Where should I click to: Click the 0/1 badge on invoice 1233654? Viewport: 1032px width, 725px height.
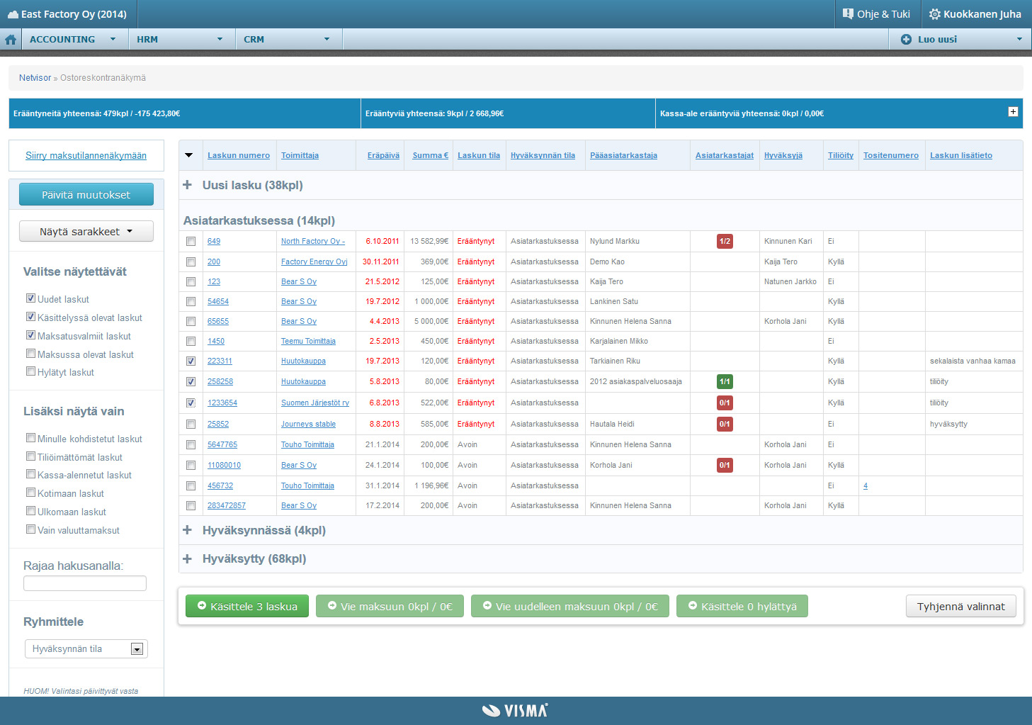pyautogui.click(x=725, y=403)
